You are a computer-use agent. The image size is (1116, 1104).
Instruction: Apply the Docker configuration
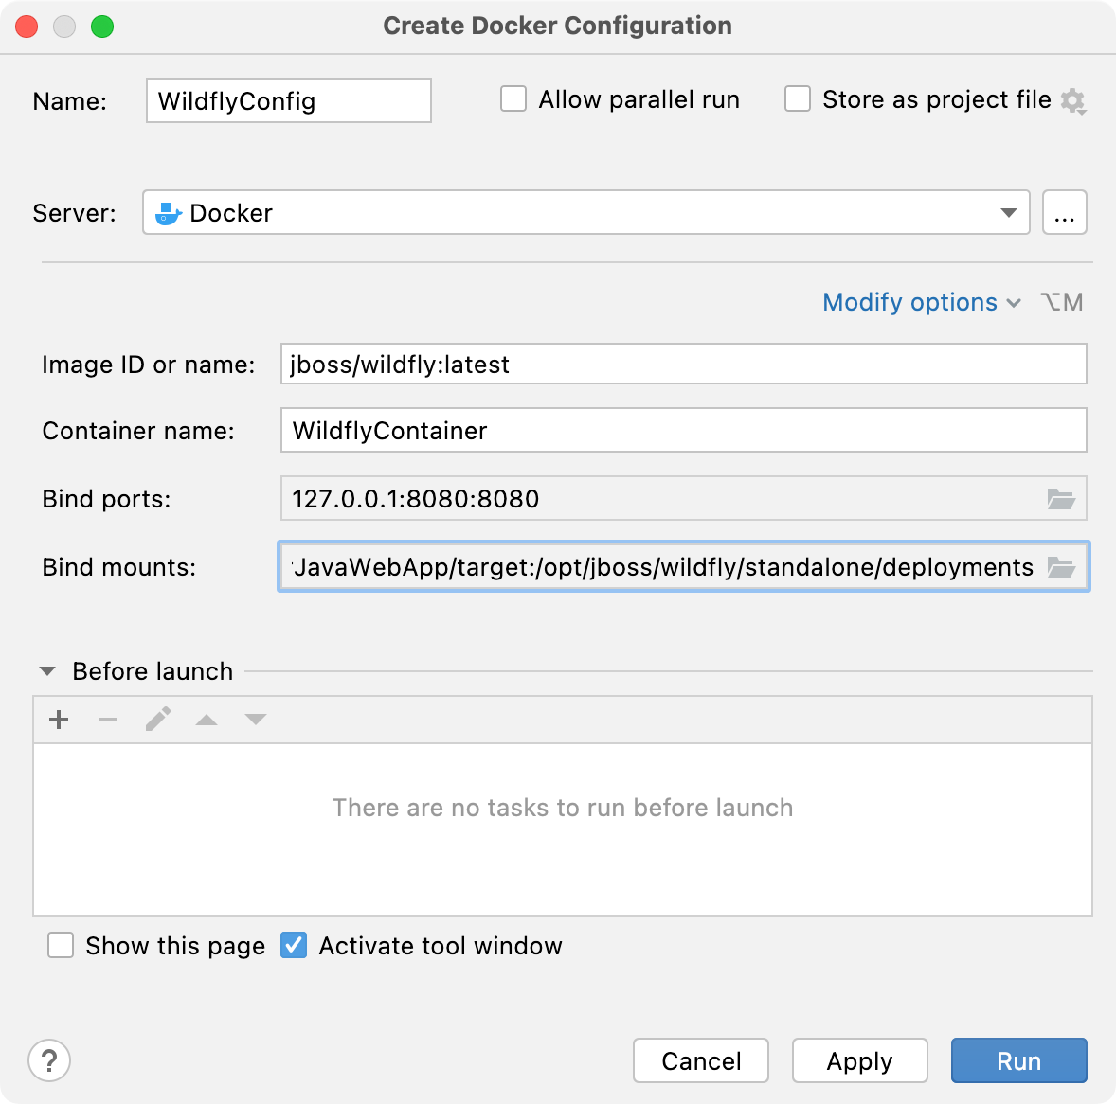pyautogui.click(x=858, y=1060)
